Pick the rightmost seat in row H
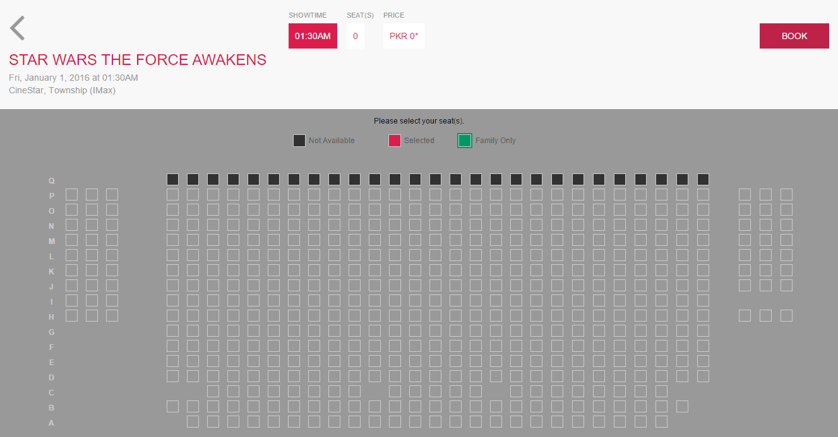Image resolution: width=838 pixels, height=437 pixels. pos(786,315)
